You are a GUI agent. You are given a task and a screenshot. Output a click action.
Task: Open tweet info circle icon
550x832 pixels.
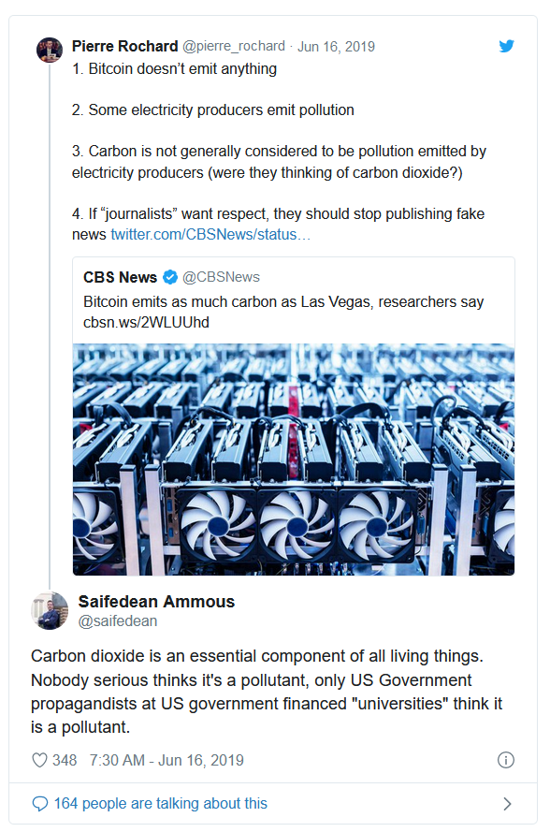tap(505, 760)
